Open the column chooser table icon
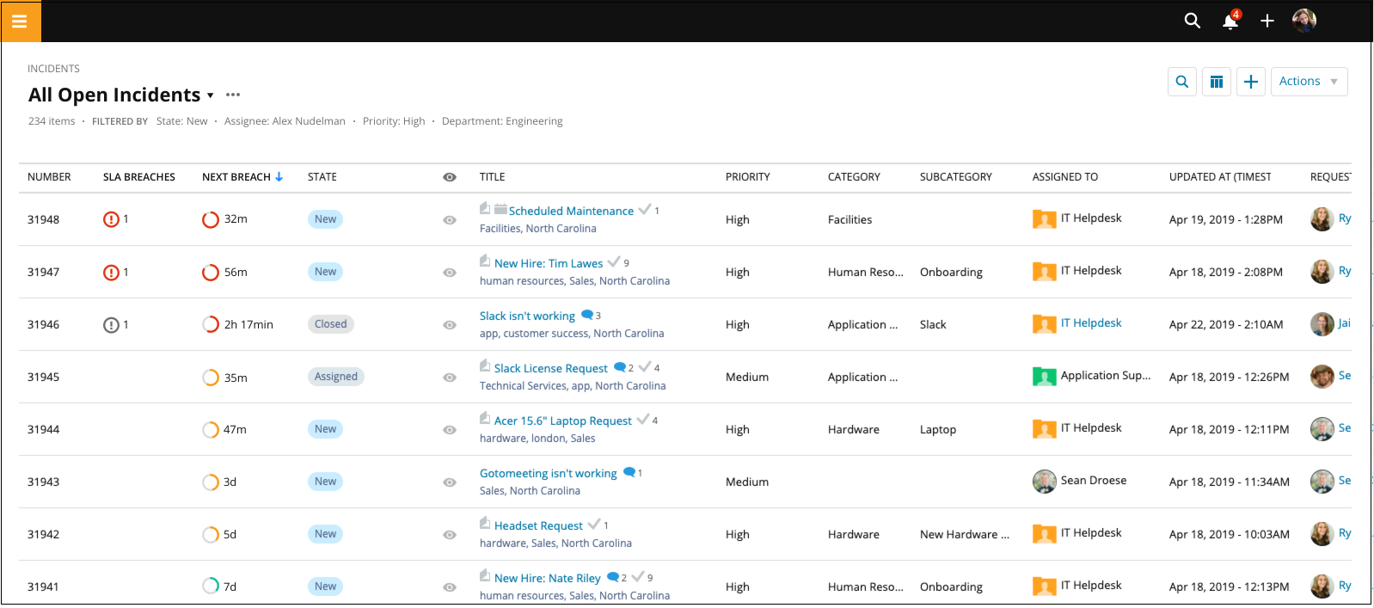 click(x=1216, y=82)
